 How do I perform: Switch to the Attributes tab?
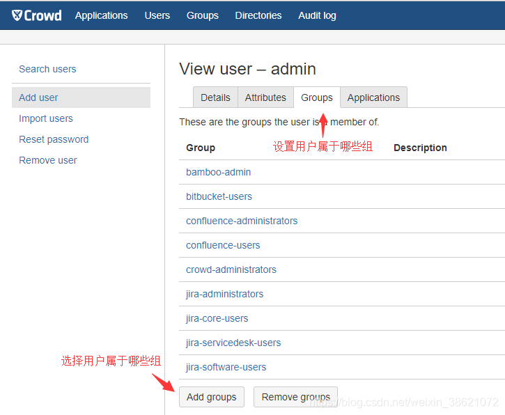coord(265,97)
